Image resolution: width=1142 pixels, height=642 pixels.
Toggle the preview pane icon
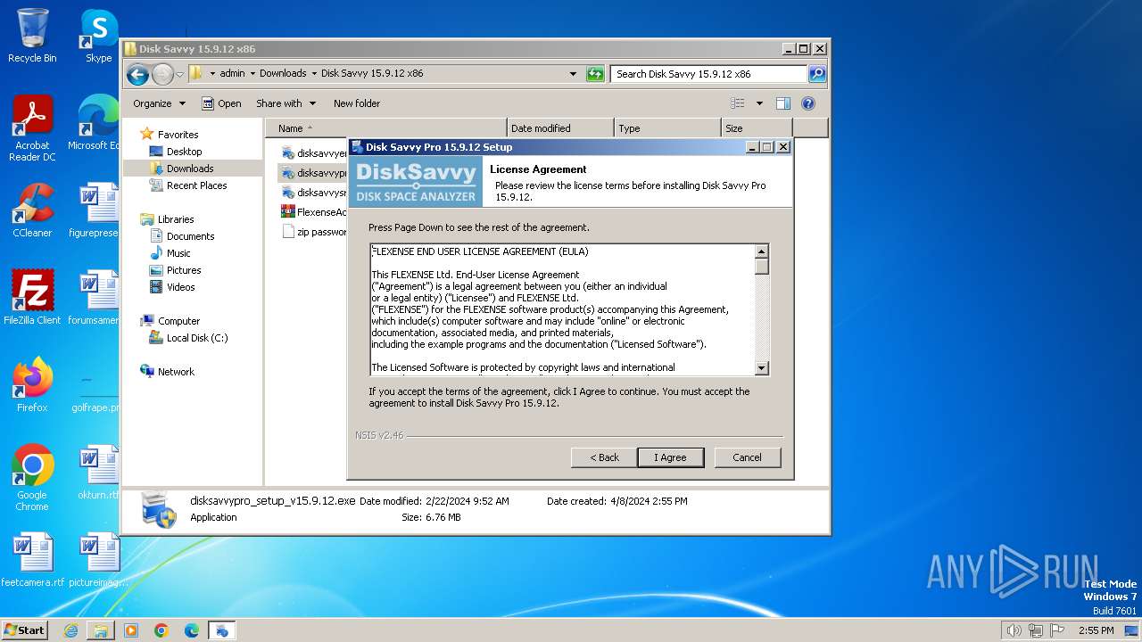click(782, 103)
